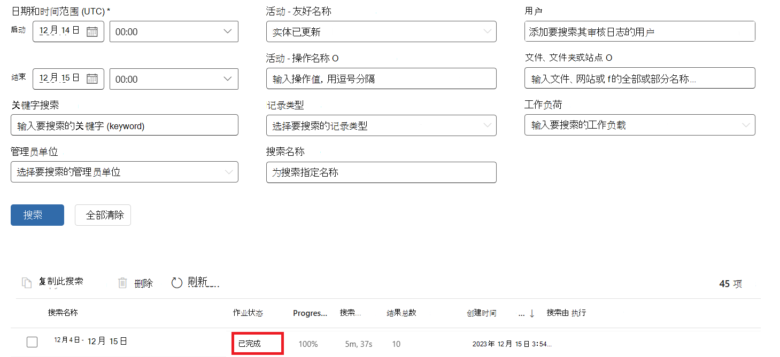
Task: Tick the checkbox for 12月4日 - 12月15日 row
Action: pyautogui.click(x=32, y=342)
